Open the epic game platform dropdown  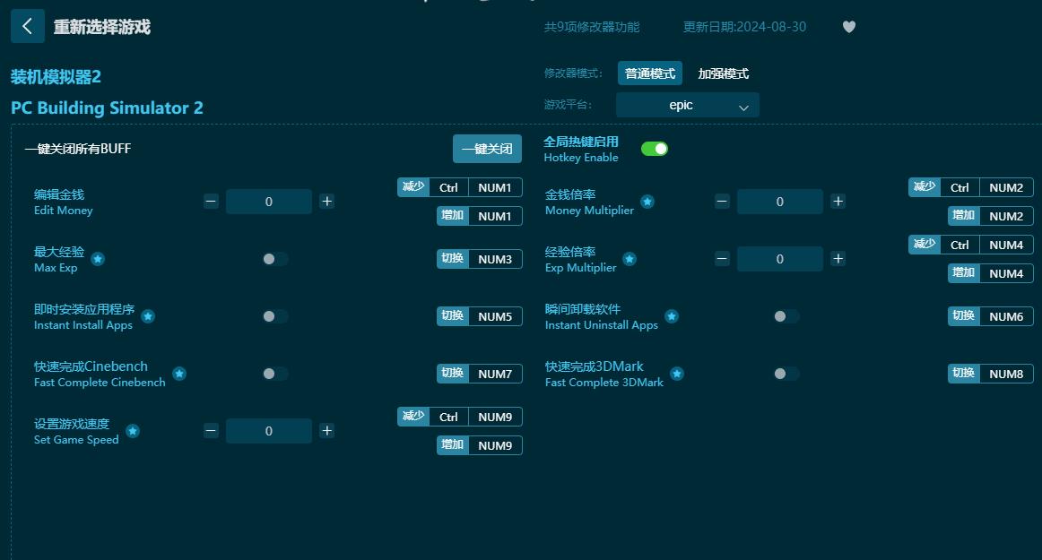[x=687, y=105]
